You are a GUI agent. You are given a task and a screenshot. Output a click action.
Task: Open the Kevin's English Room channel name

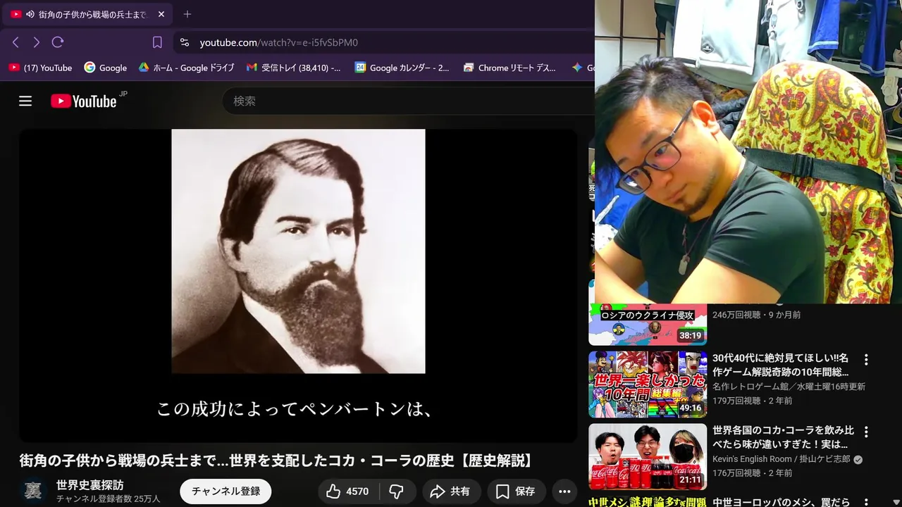click(781, 459)
